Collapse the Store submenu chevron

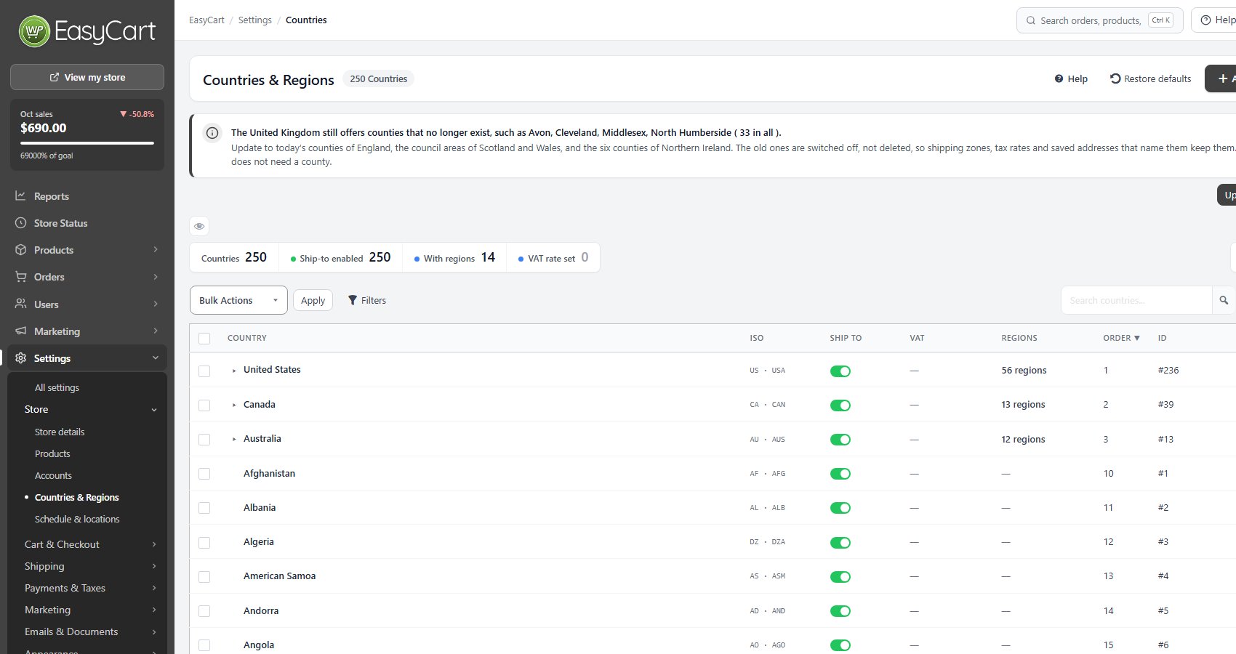(154, 410)
